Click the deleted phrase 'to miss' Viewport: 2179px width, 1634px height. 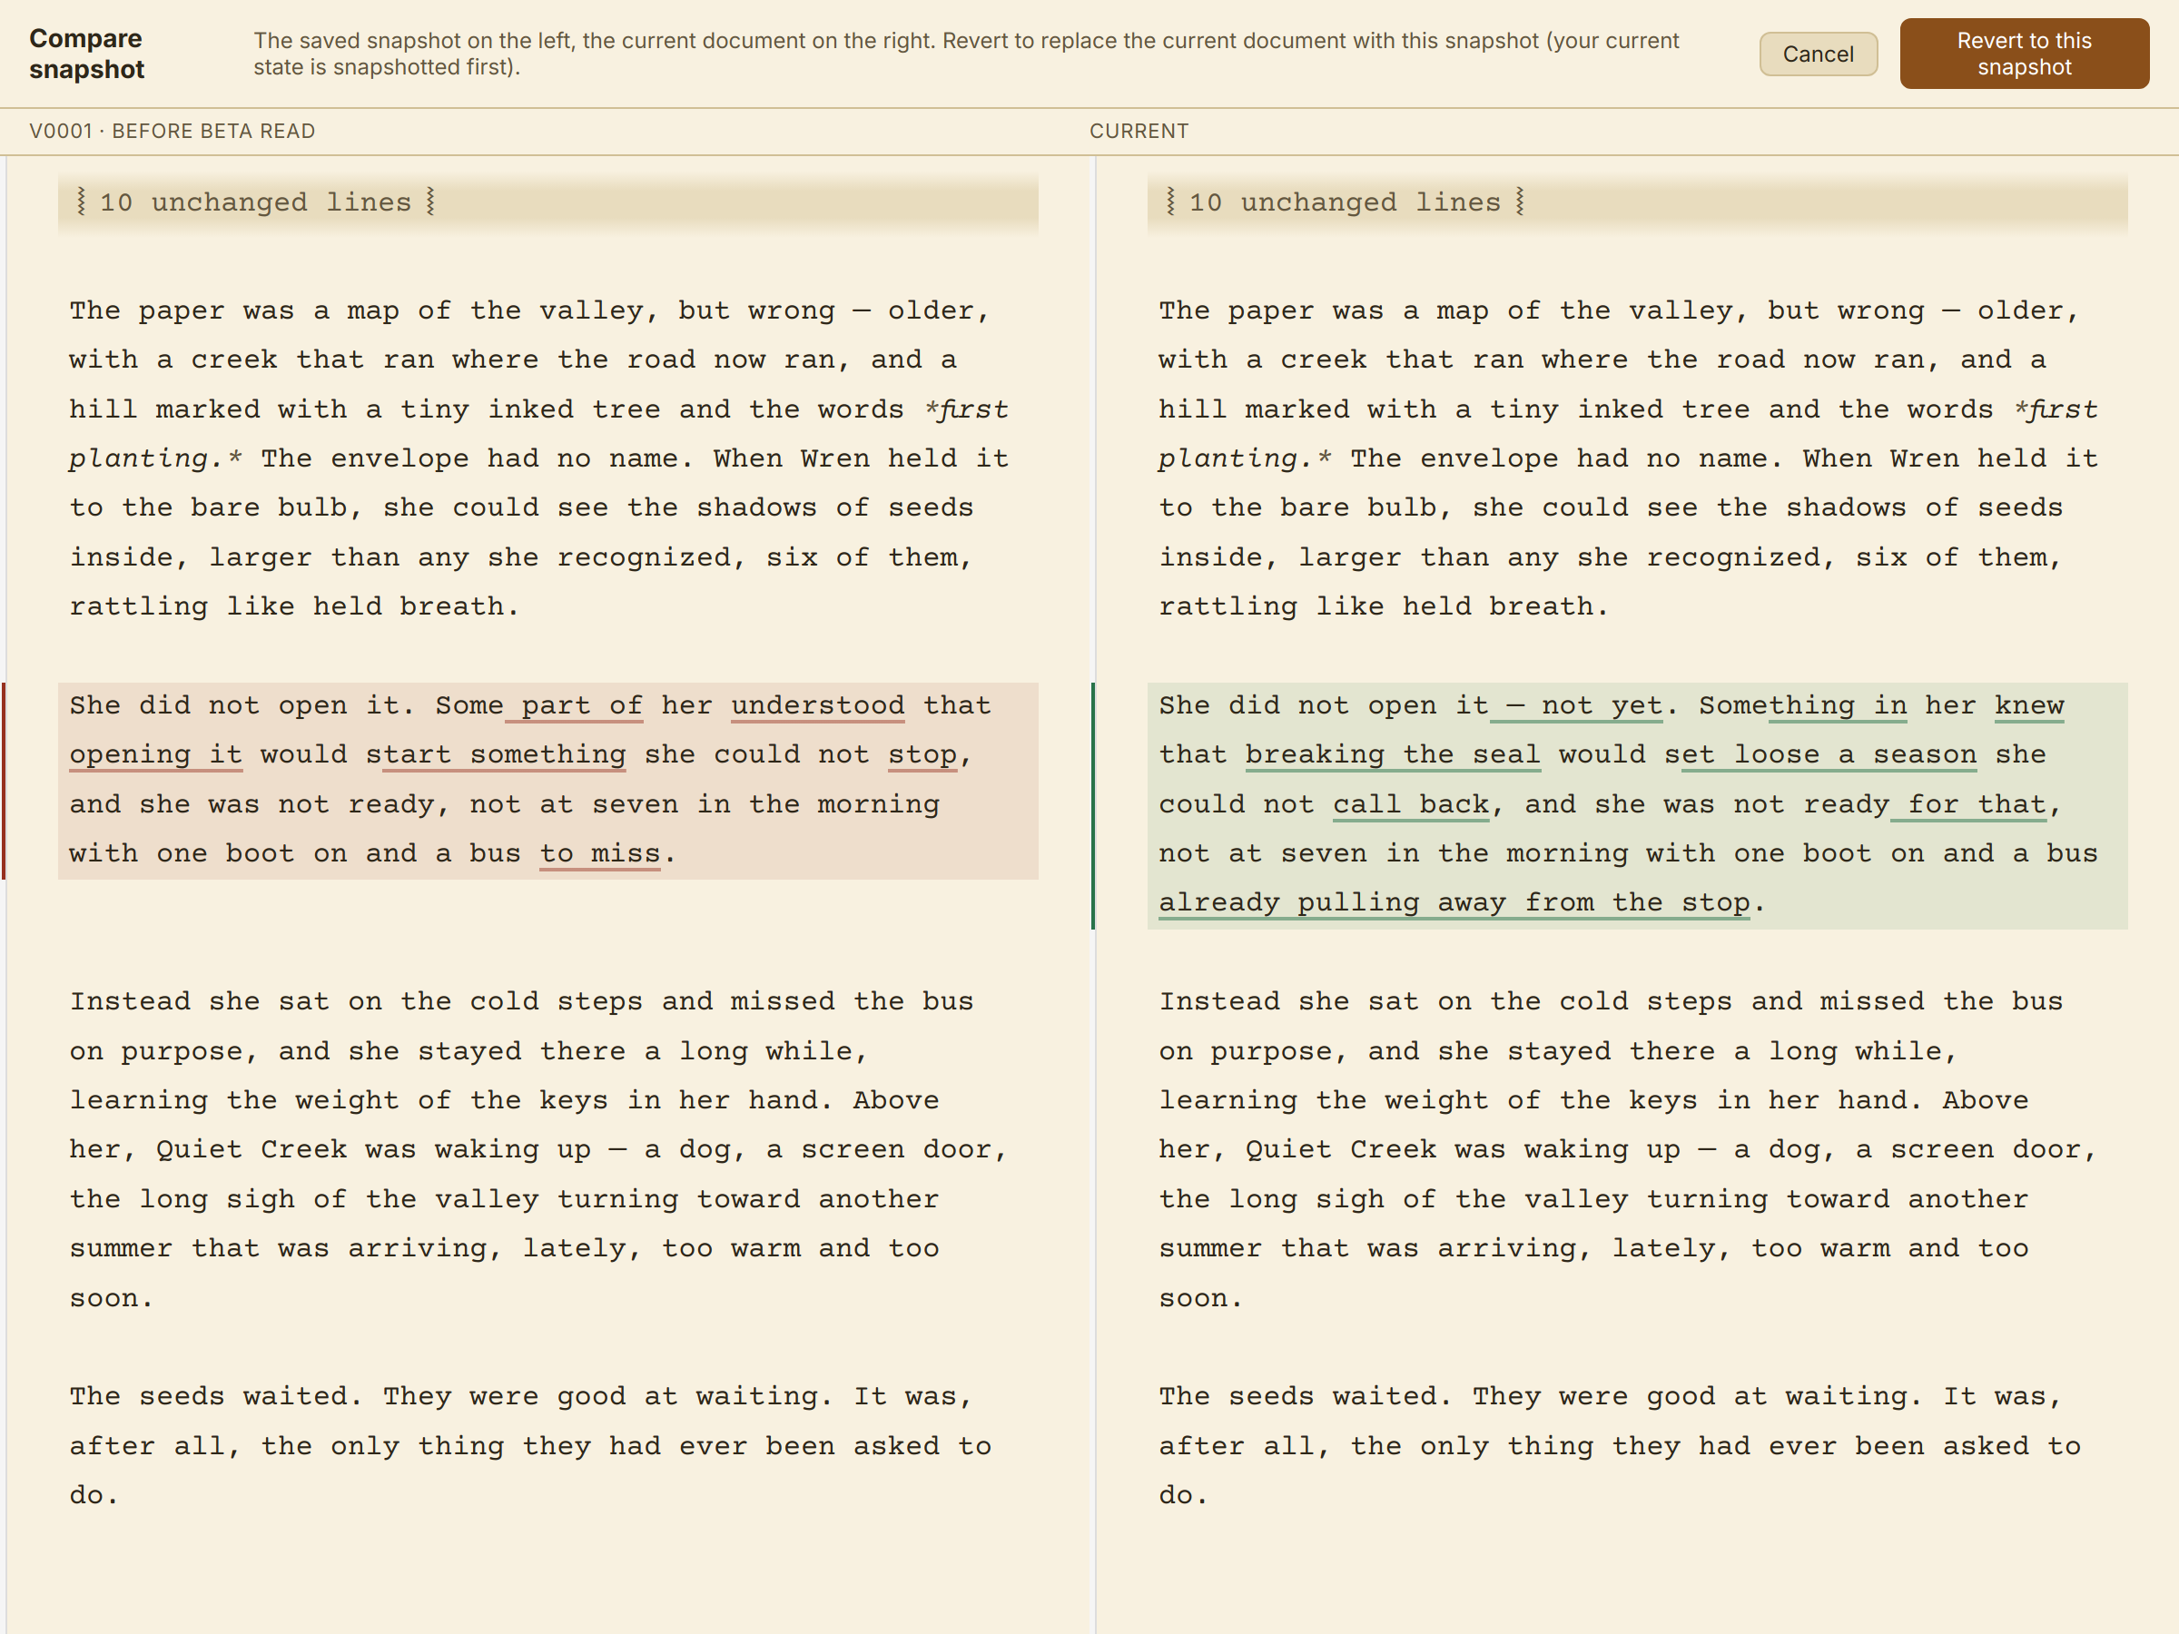tap(600, 854)
